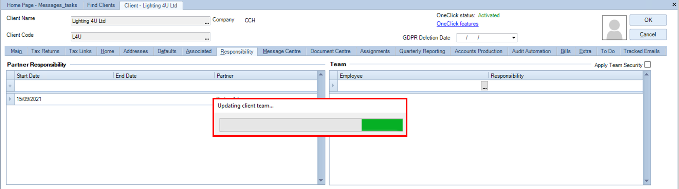Open Message Centre tab
This screenshot has width=679, height=189.
click(x=281, y=51)
